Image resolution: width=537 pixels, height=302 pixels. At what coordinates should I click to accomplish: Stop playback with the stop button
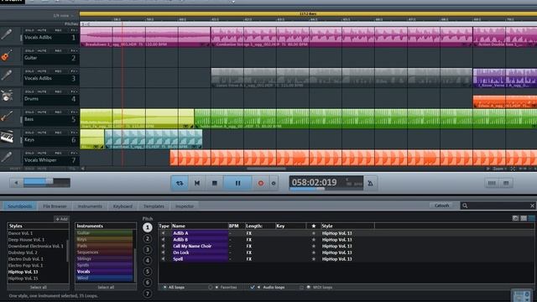click(x=215, y=183)
